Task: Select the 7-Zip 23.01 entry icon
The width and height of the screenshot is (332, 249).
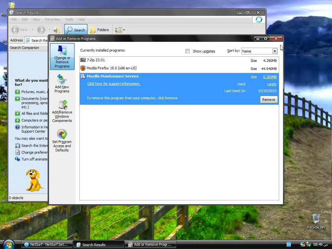Action: [x=83, y=60]
